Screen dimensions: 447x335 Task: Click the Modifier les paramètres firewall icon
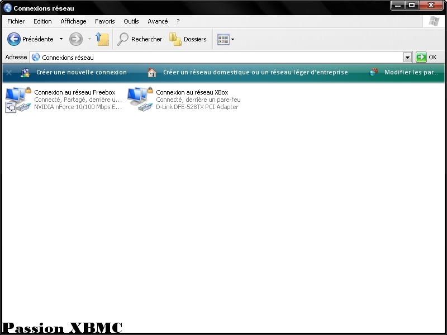coord(373,72)
